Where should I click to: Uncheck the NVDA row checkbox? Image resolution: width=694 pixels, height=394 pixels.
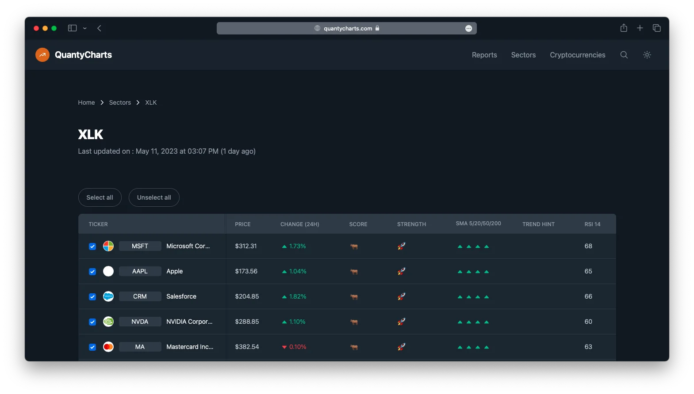pos(92,322)
